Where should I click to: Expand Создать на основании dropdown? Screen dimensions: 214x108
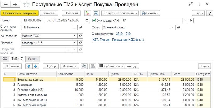click(x=120, y=13)
